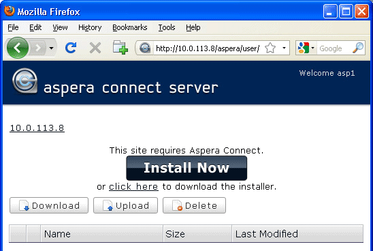
Task: Click the greyed Forward navigation arrow
Action: [x=38, y=48]
